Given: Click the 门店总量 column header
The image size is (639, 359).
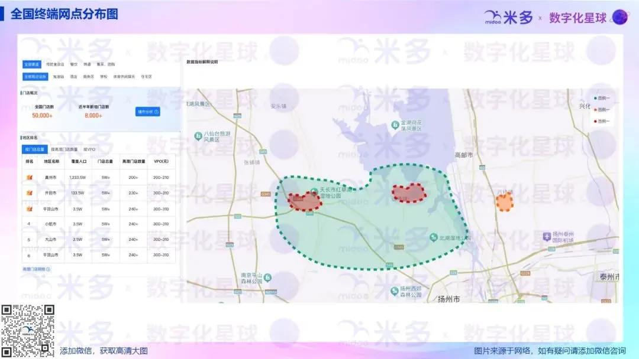Looking at the screenshot, I should (x=105, y=161).
